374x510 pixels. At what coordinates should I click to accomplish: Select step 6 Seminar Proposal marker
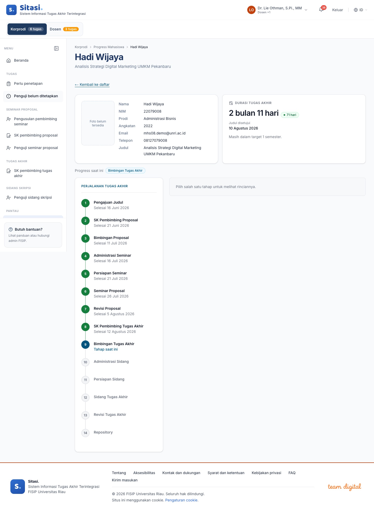tap(85, 292)
